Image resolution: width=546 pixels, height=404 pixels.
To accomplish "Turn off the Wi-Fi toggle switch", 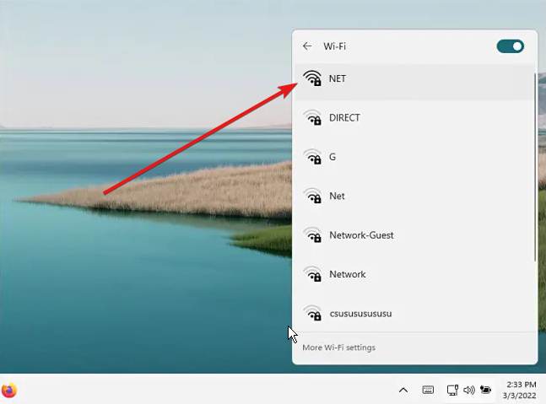I will tap(510, 46).
